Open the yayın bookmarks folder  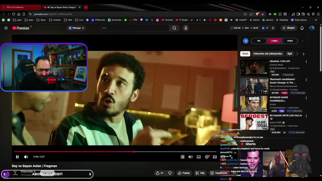tap(17, 20)
